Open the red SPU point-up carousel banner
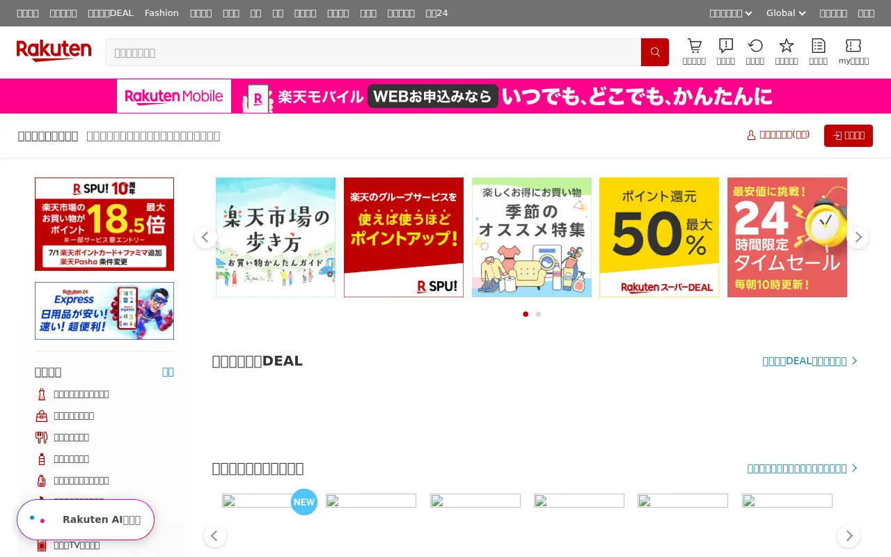The width and height of the screenshot is (891, 557). click(x=404, y=237)
